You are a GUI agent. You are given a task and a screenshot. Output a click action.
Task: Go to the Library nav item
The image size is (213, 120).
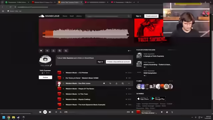(x=79, y=16)
